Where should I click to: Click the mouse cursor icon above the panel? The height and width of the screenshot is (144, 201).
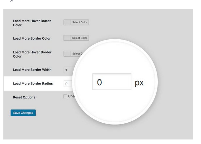point(12,1)
